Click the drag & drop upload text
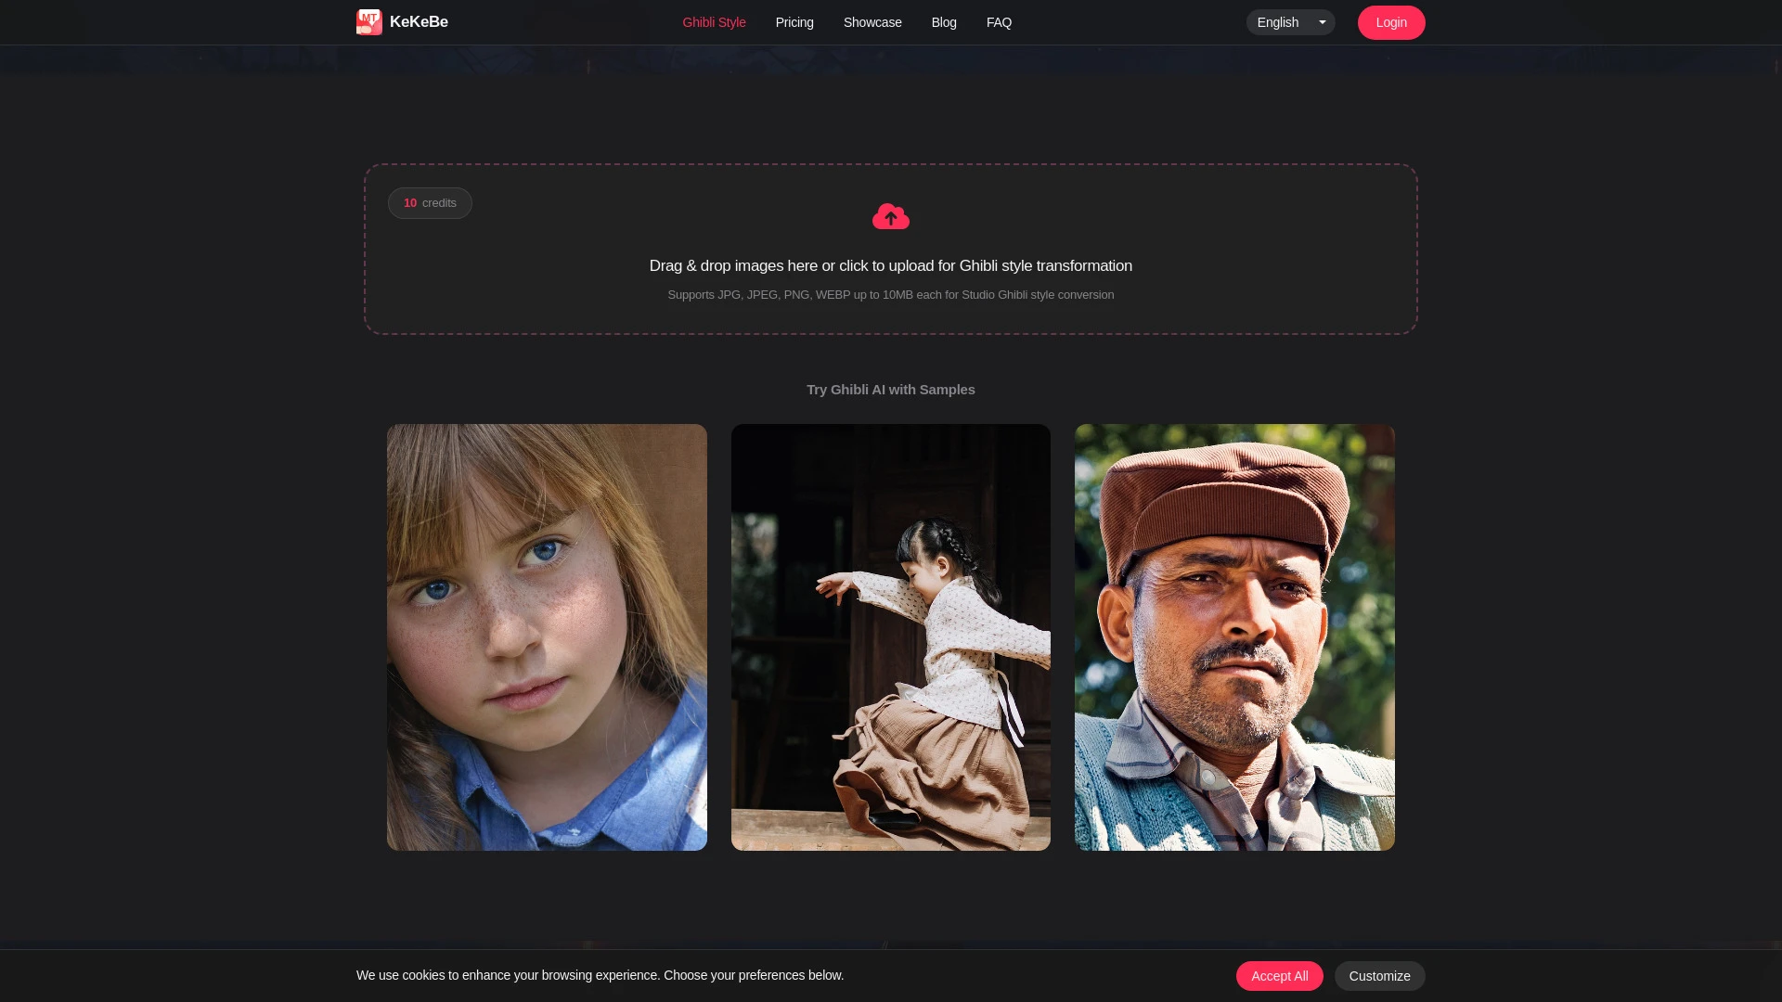Image resolution: width=1782 pixels, height=1002 pixels. click(x=890, y=266)
